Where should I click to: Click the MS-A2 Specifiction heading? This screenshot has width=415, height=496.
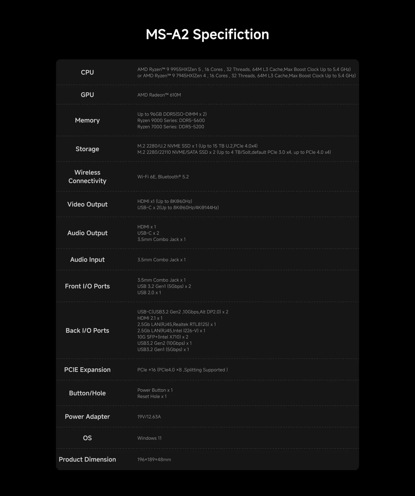(x=207, y=35)
